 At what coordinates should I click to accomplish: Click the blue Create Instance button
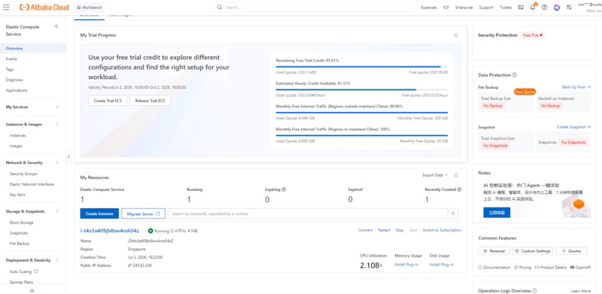99,213
